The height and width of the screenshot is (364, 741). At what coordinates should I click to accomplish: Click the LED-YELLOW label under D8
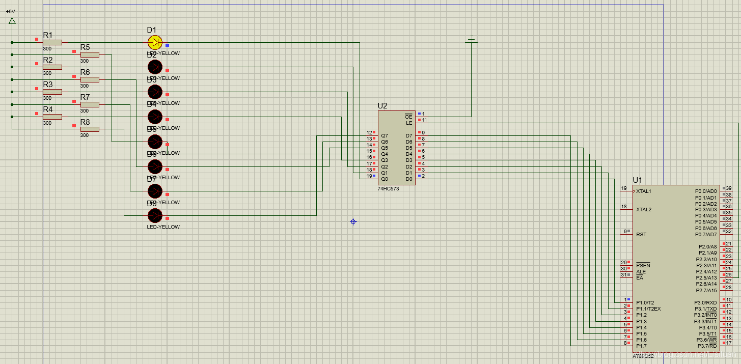pos(163,227)
